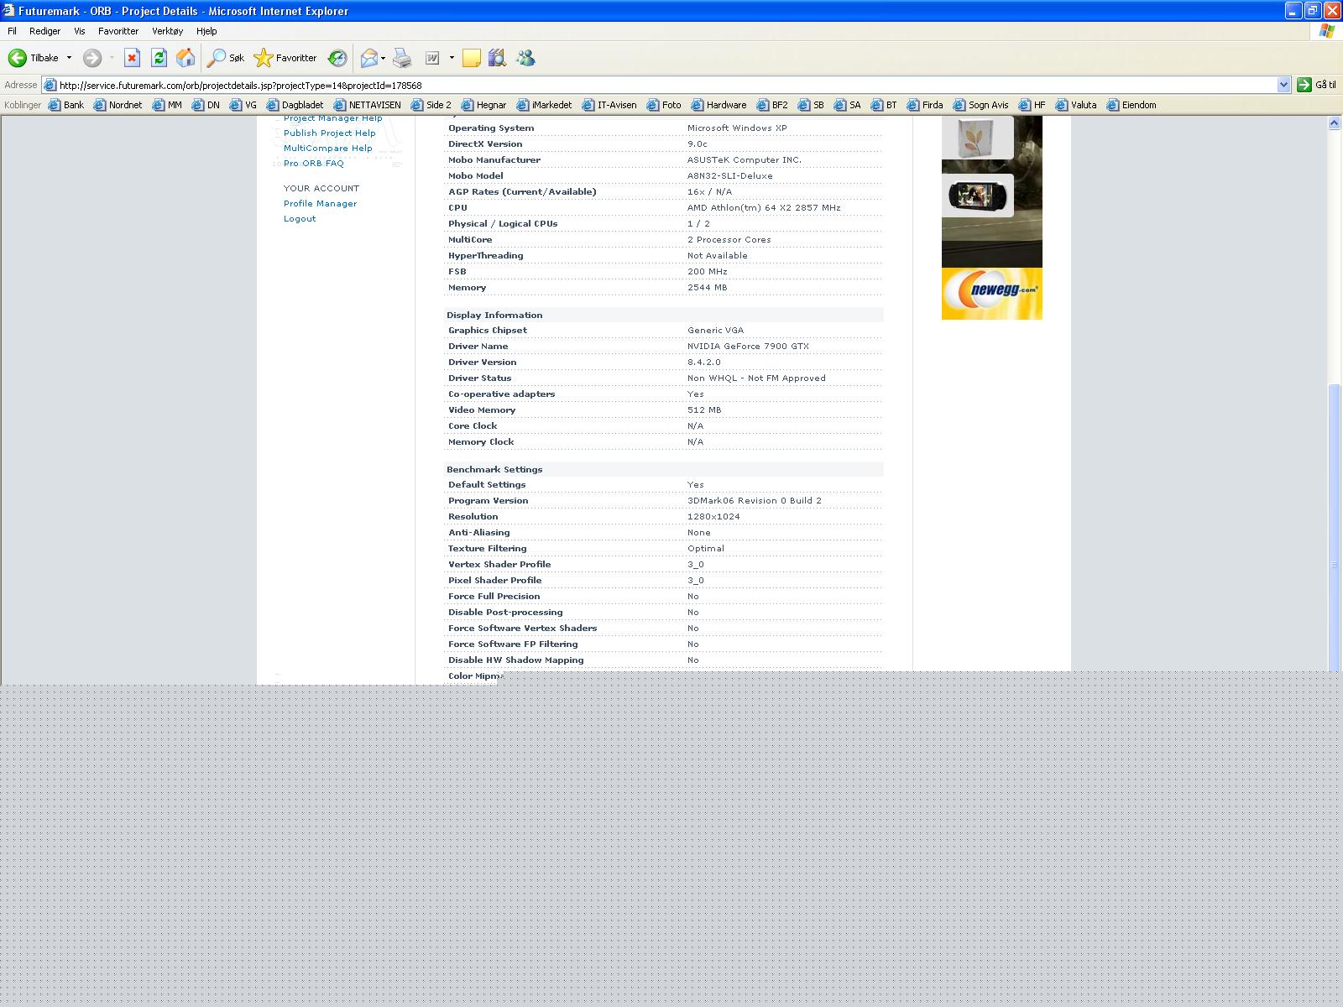Click the Logout link
This screenshot has width=1343, height=1007.
pos(300,219)
